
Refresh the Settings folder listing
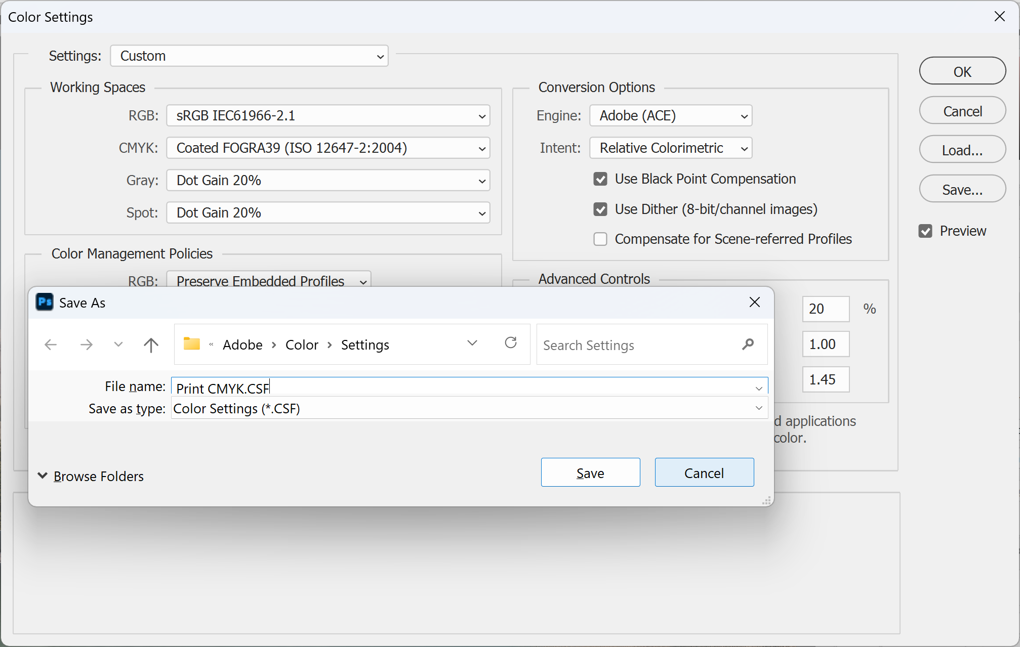pyautogui.click(x=511, y=343)
